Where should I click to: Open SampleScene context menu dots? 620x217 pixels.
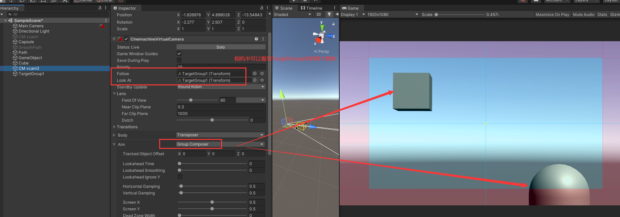pyautogui.click(x=106, y=21)
